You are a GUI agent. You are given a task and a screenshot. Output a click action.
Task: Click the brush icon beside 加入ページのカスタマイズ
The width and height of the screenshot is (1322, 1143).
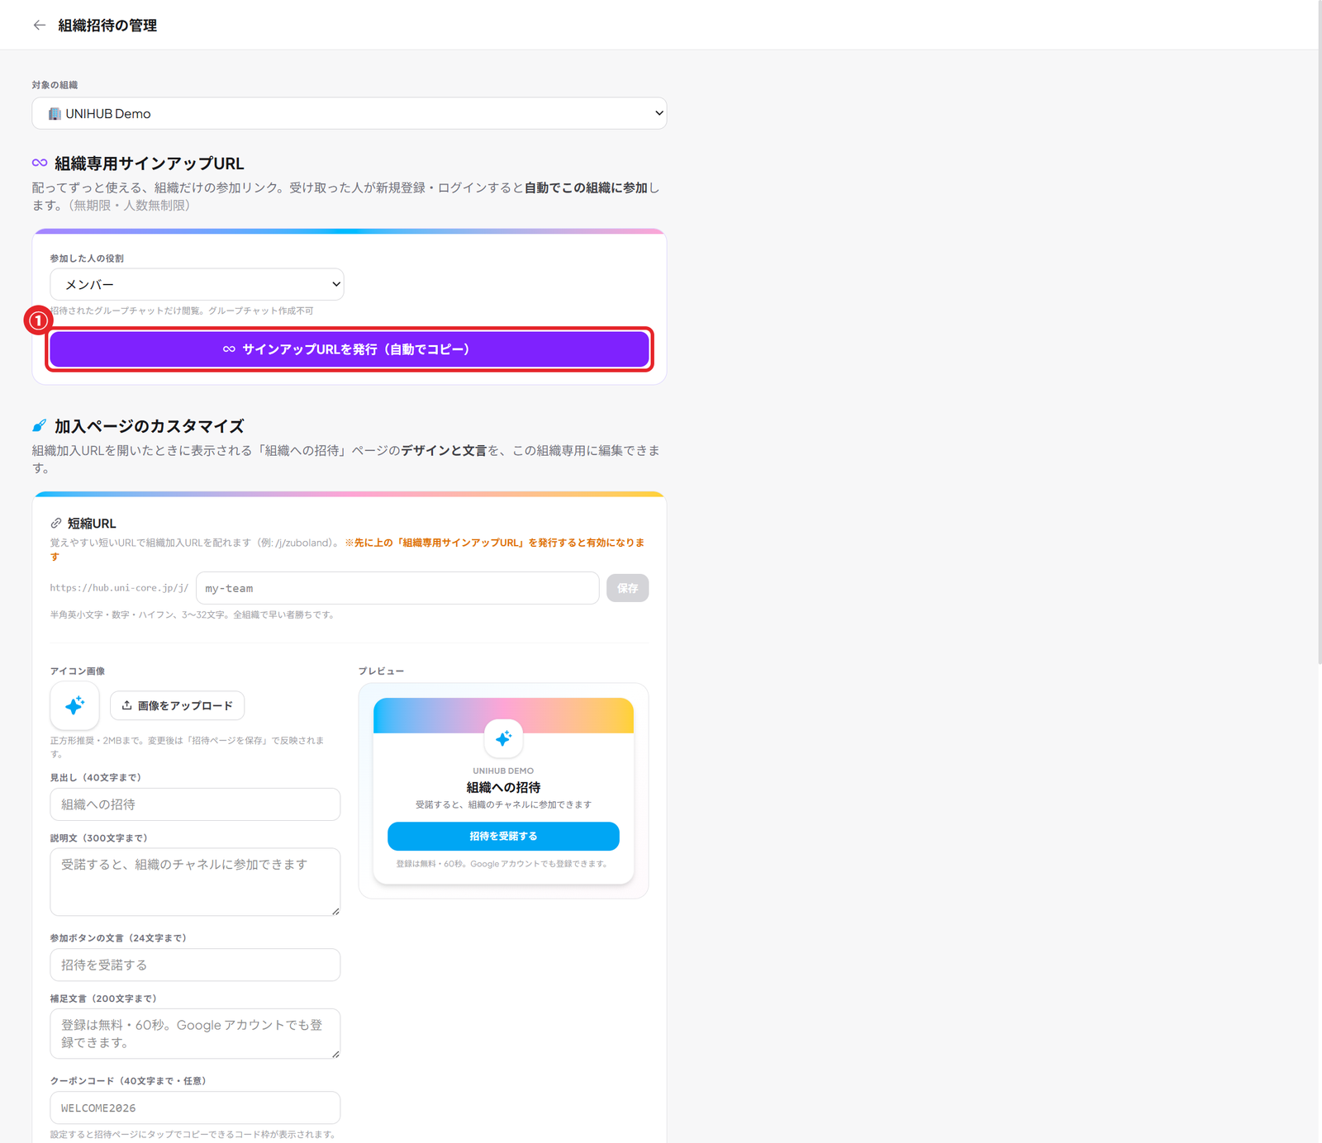tap(39, 426)
